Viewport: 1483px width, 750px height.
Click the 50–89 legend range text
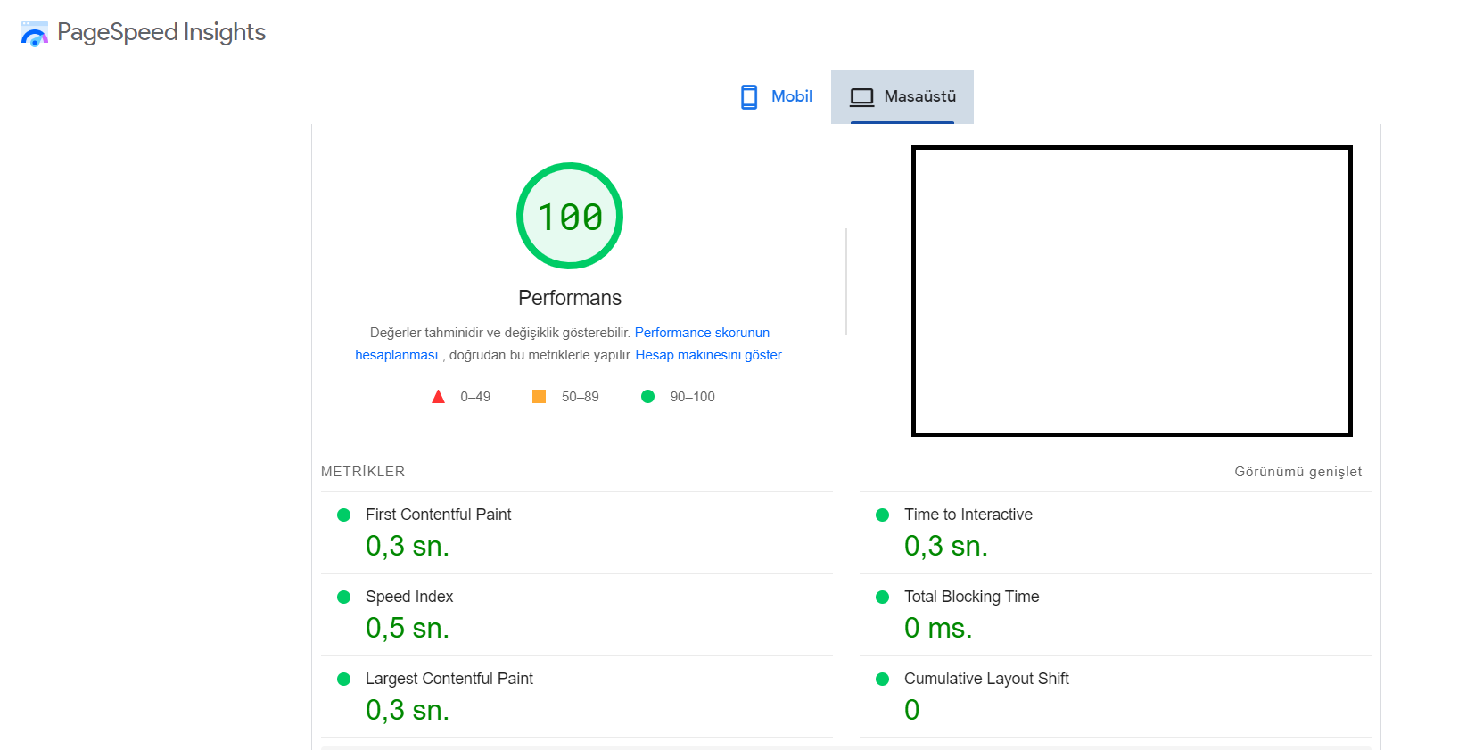581,397
